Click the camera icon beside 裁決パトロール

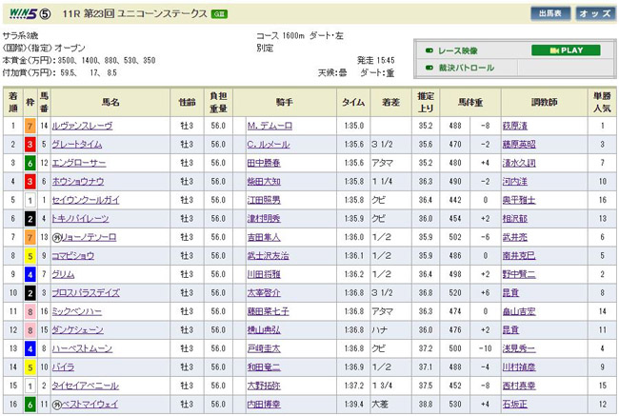tap(429, 68)
